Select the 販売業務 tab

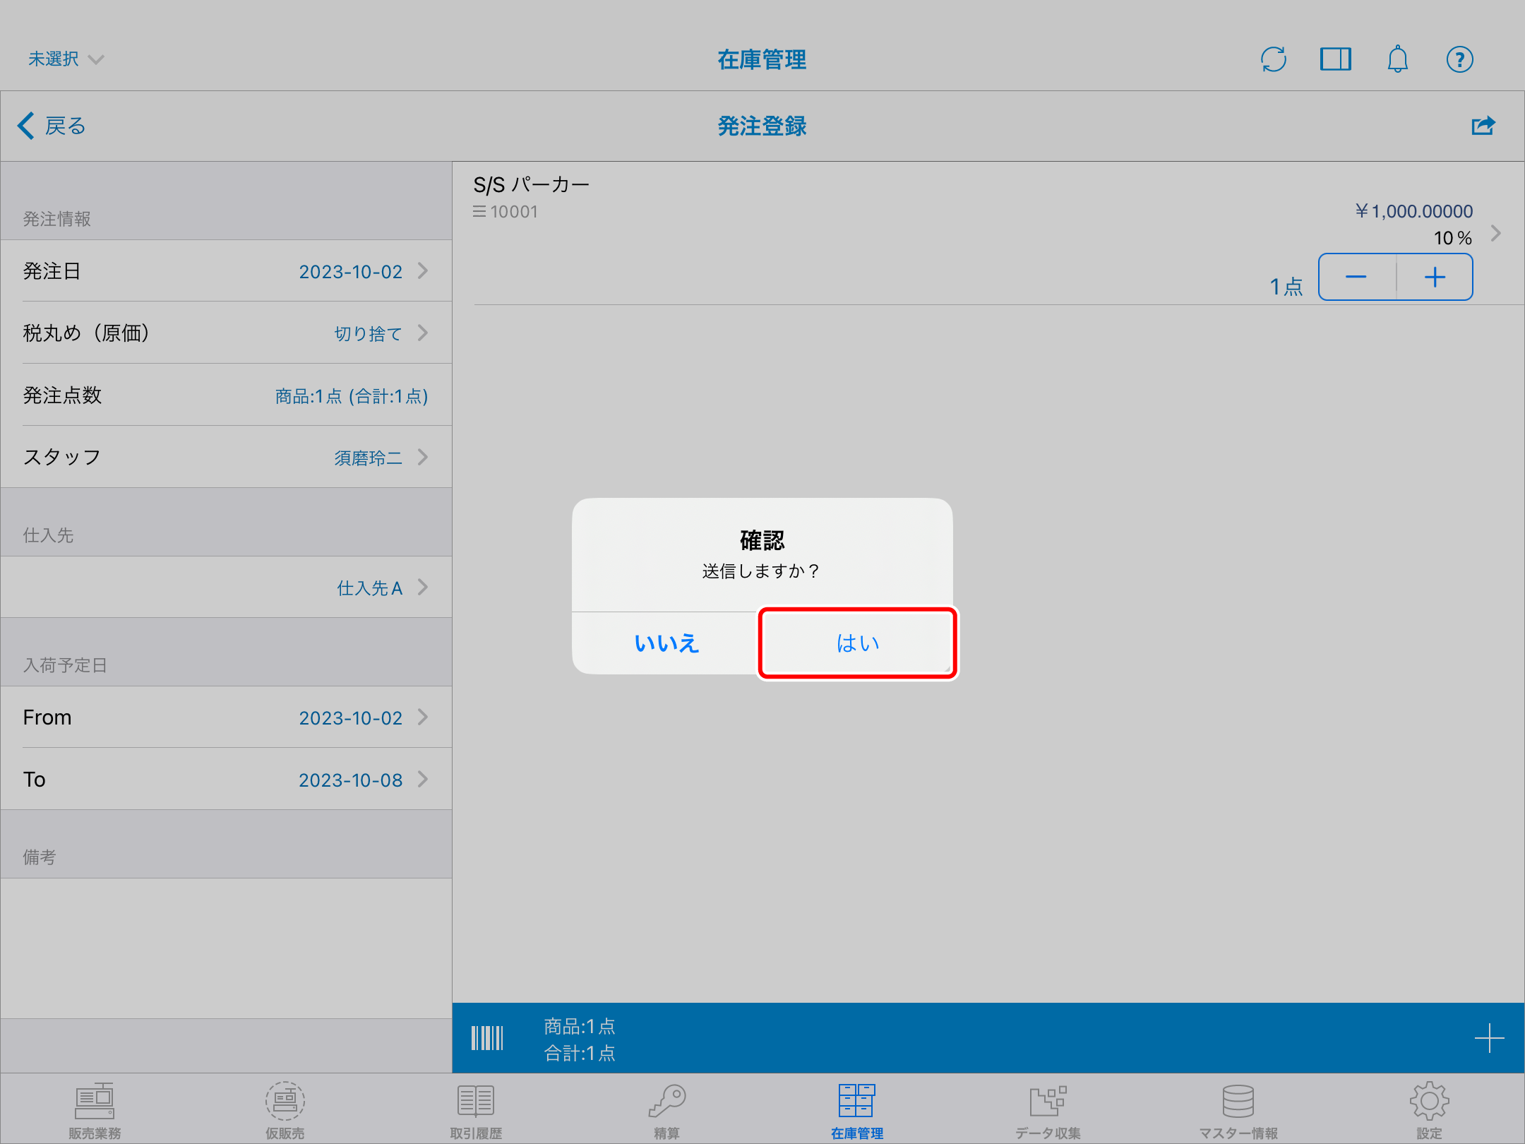95,1109
